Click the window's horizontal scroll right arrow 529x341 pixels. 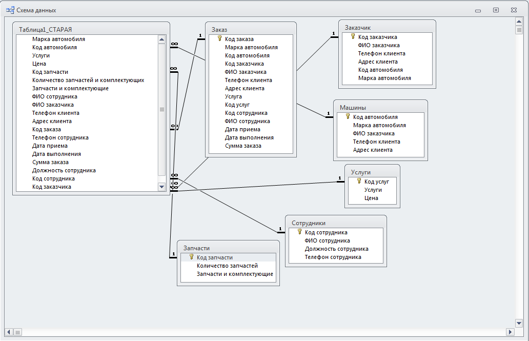510,332
